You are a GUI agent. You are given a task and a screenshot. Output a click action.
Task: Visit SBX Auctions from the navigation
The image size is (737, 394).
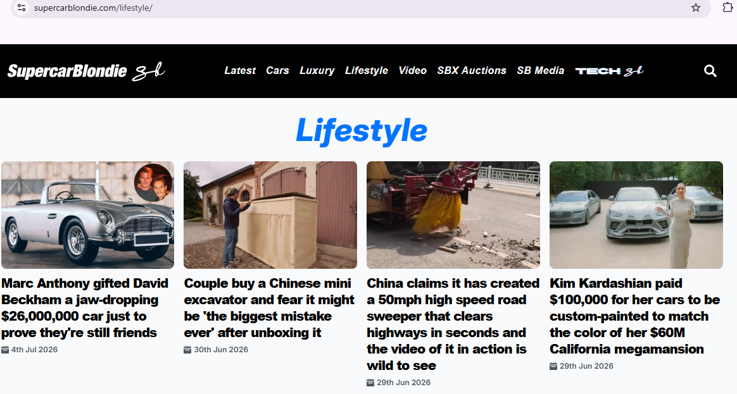coord(472,70)
